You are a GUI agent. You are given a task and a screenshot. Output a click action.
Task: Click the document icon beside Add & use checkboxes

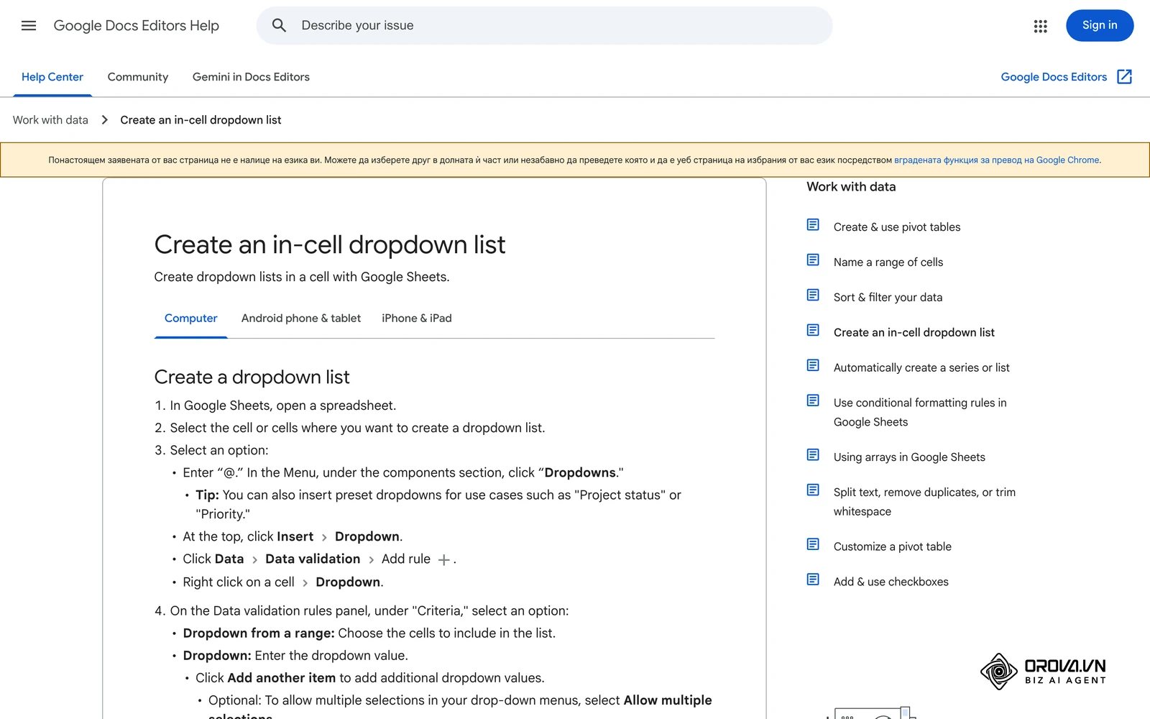point(813,580)
